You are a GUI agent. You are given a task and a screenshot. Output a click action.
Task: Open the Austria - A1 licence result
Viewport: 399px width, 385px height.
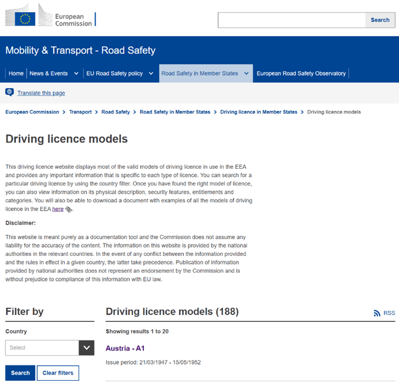(x=125, y=348)
